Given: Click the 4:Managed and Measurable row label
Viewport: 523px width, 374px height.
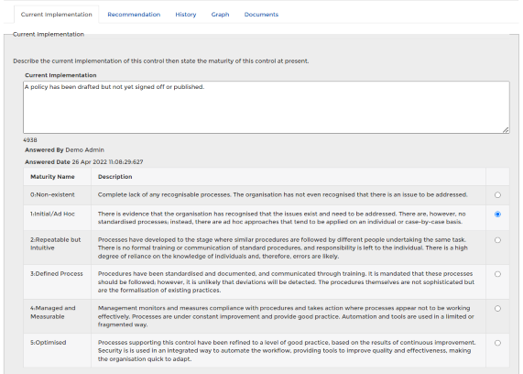Looking at the screenshot, I should coord(53,313).
